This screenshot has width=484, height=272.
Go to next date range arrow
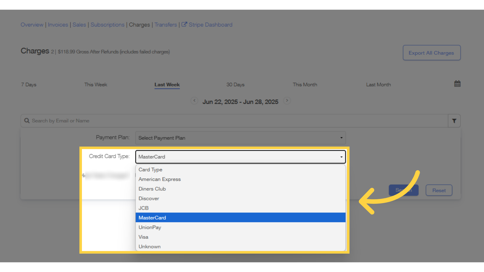(287, 100)
